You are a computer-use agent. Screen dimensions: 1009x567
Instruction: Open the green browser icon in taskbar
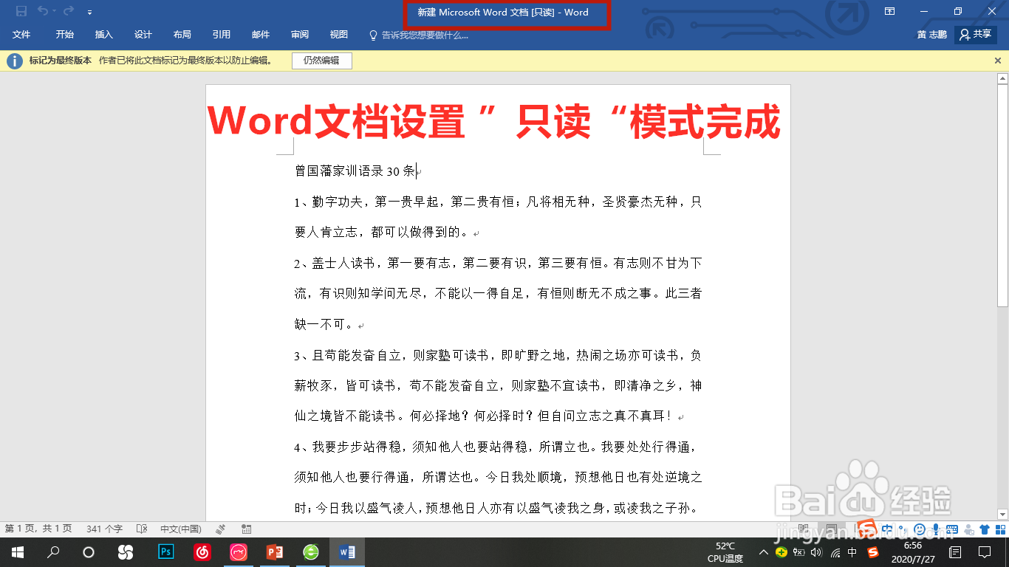point(311,551)
